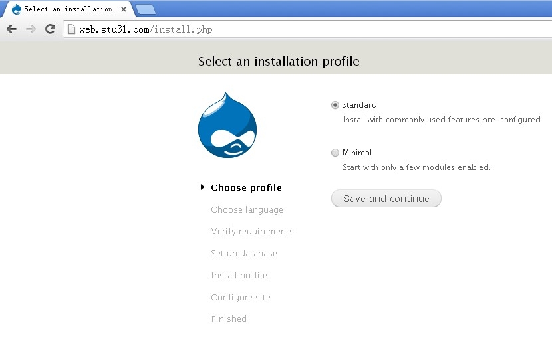Click the browser forward arrow
The image size is (552, 346).
point(31,29)
